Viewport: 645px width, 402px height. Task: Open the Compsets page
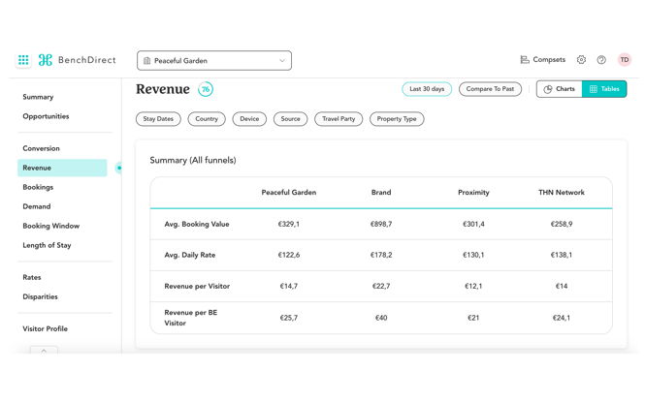[x=542, y=60]
